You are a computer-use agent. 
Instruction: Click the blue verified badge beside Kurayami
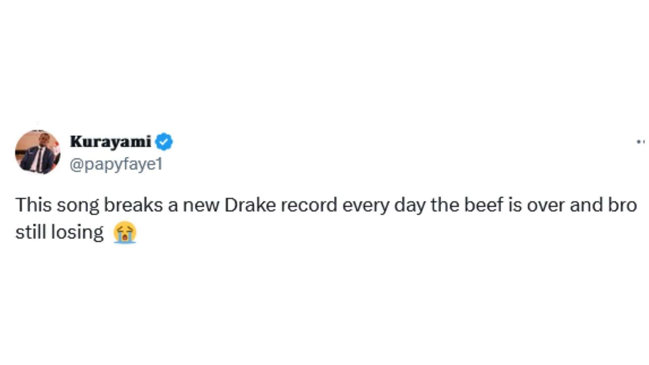[164, 142]
